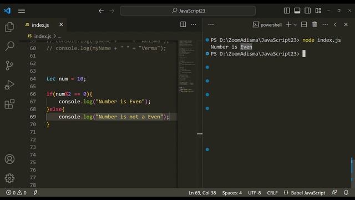Click the terminal prompt cursor line
The height and width of the screenshot is (200, 355).
(x=258, y=54)
